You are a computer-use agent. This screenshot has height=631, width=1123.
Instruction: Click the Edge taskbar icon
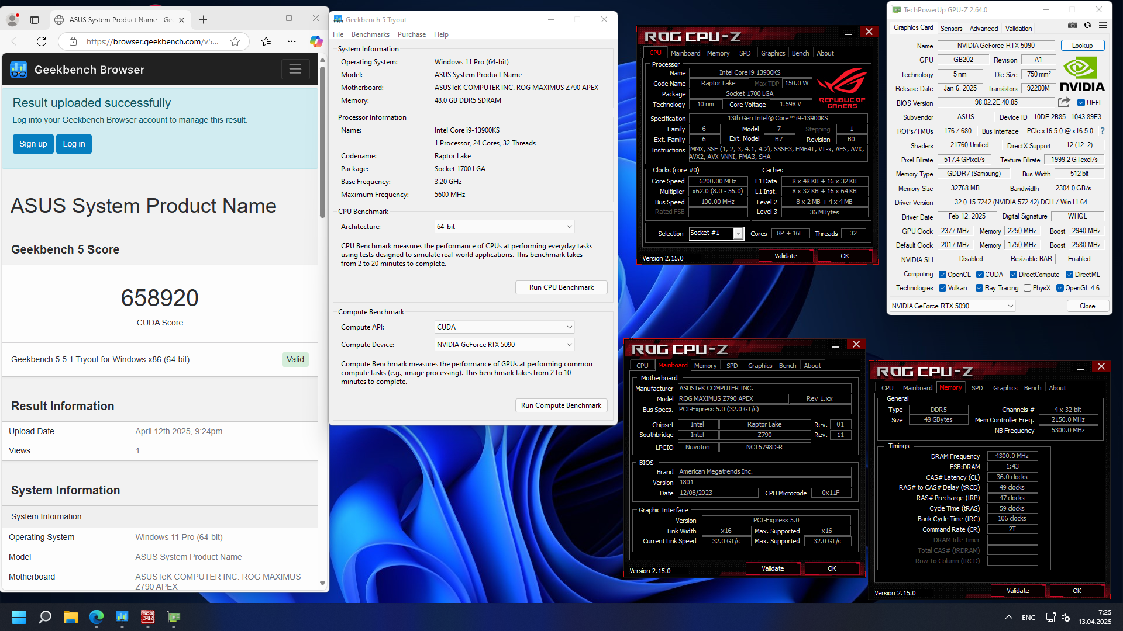tap(97, 617)
